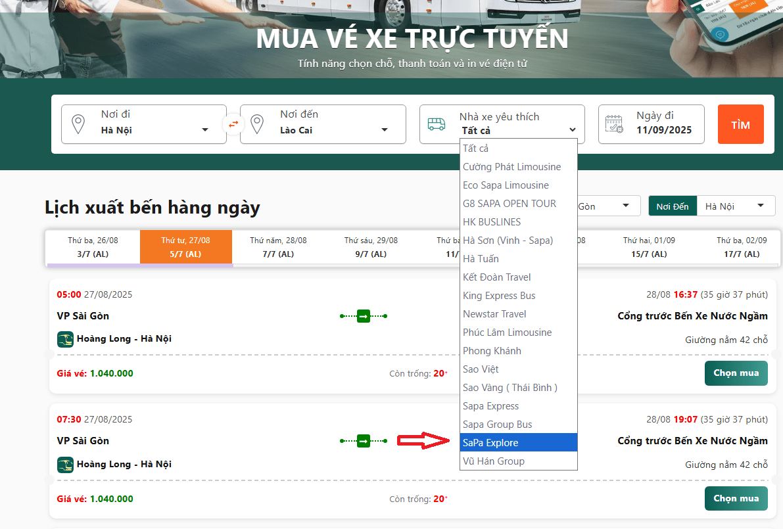This screenshot has height=529, width=783.
Task: Click Chọn mua for the 07:30 trip
Action: pyautogui.click(x=736, y=498)
